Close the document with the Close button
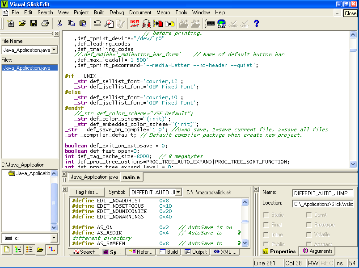 pos(351,13)
